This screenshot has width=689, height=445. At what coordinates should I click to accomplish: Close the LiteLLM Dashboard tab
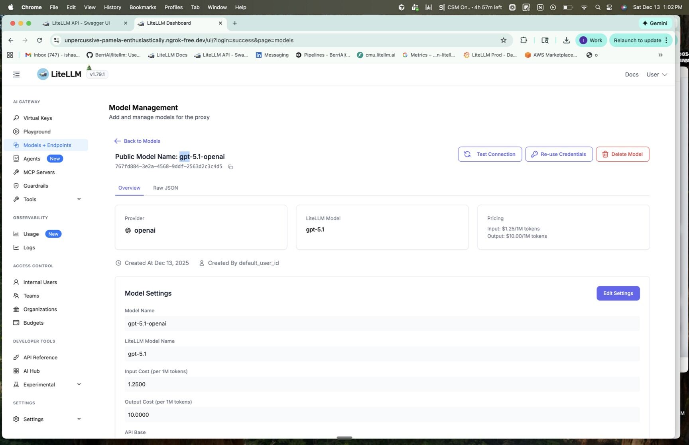(220, 23)
